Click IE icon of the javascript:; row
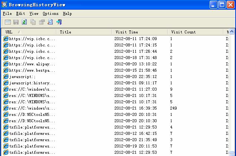This screenshot has height=156, width=236. 6,77
